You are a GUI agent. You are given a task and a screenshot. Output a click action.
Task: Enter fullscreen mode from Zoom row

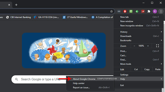coord(158,46)
